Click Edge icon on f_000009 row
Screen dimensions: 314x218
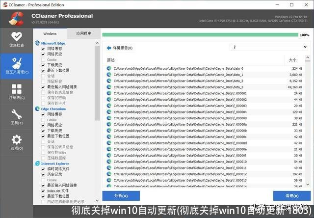click(x=109, y=118)
